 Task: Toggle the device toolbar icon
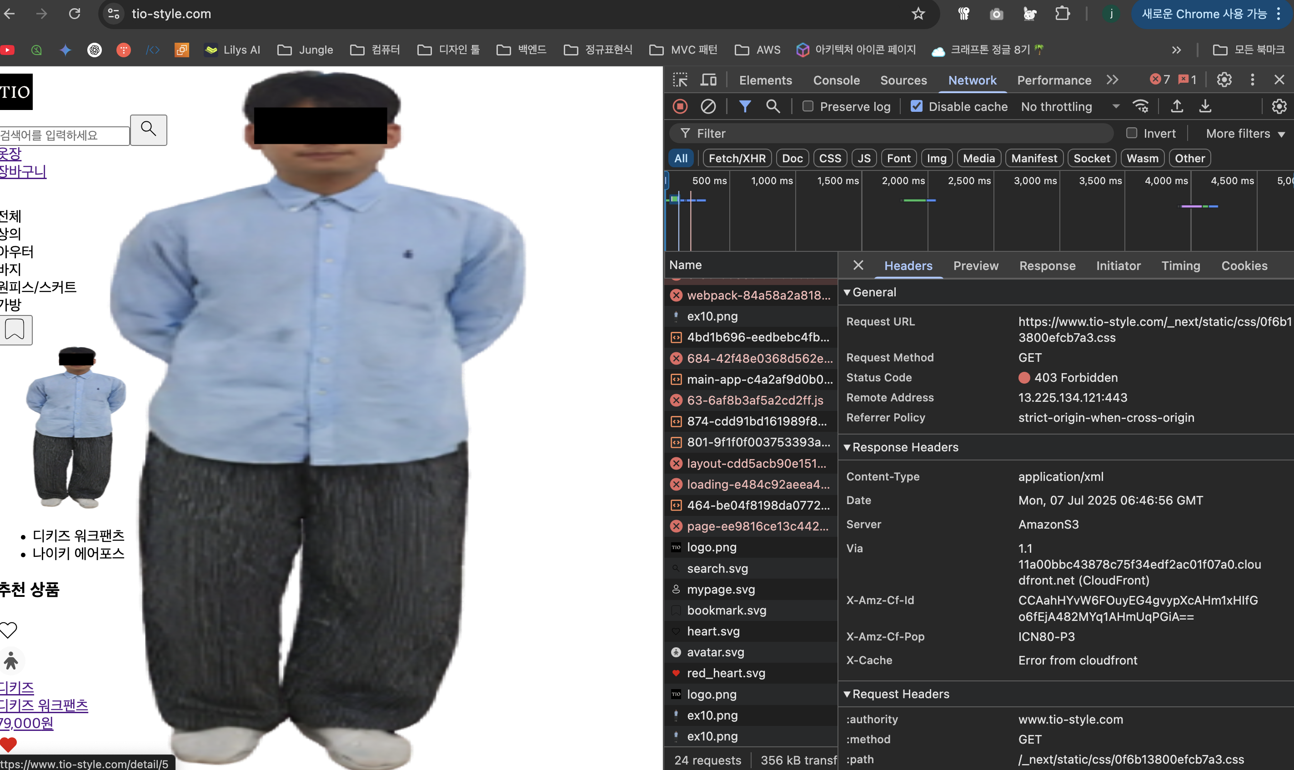click(x=708, y=80)
